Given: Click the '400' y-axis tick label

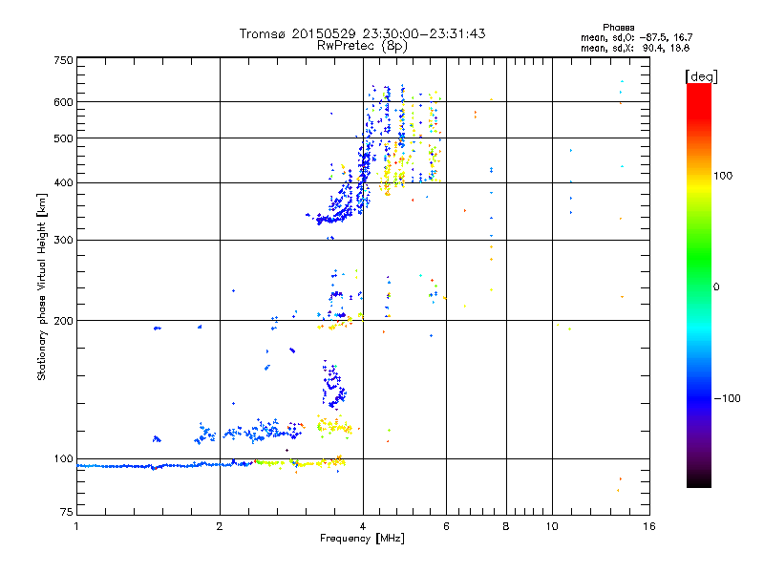Looking at the screenshot, I should [x=63, y=182].
